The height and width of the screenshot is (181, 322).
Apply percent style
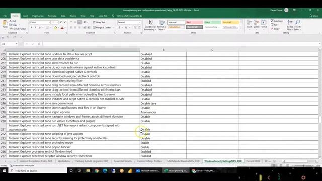click(x=126, y=27)
